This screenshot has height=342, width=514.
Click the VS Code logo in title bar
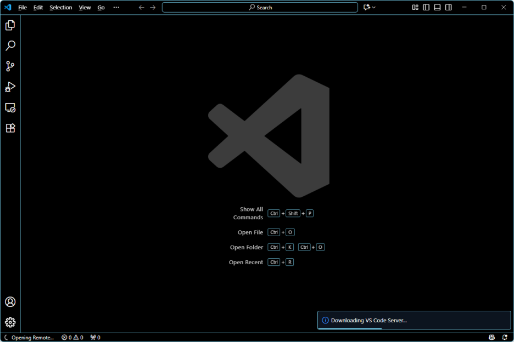(x=8, y=7)
